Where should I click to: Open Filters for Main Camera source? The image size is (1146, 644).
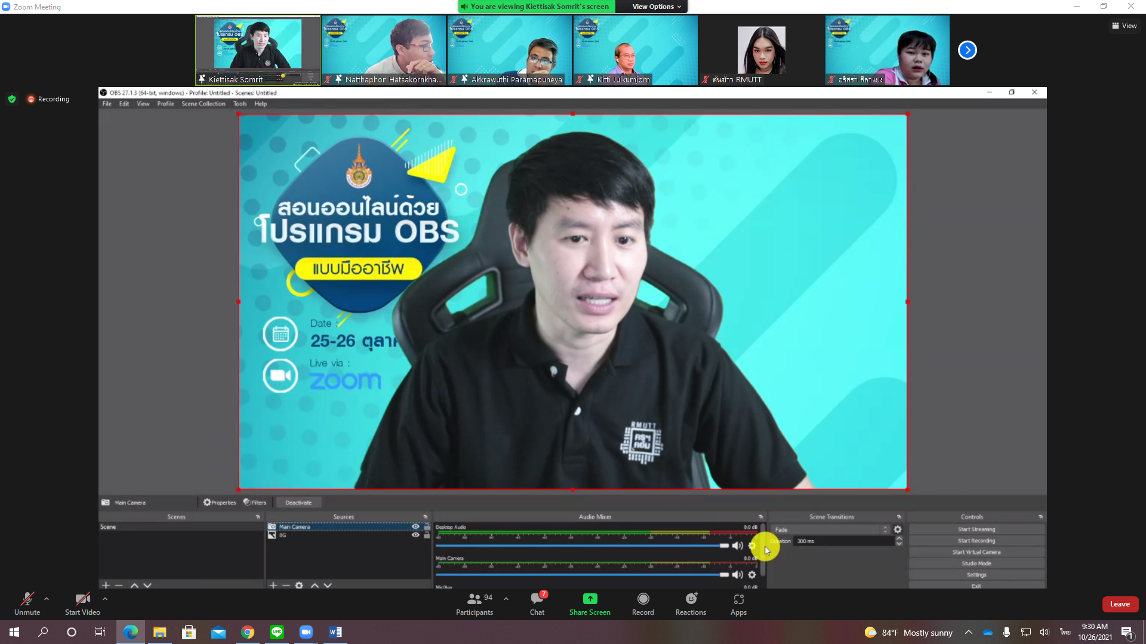pyautogui.click(x=255, y=503)
